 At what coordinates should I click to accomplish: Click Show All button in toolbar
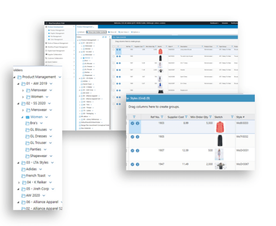[x=112, y=32]
